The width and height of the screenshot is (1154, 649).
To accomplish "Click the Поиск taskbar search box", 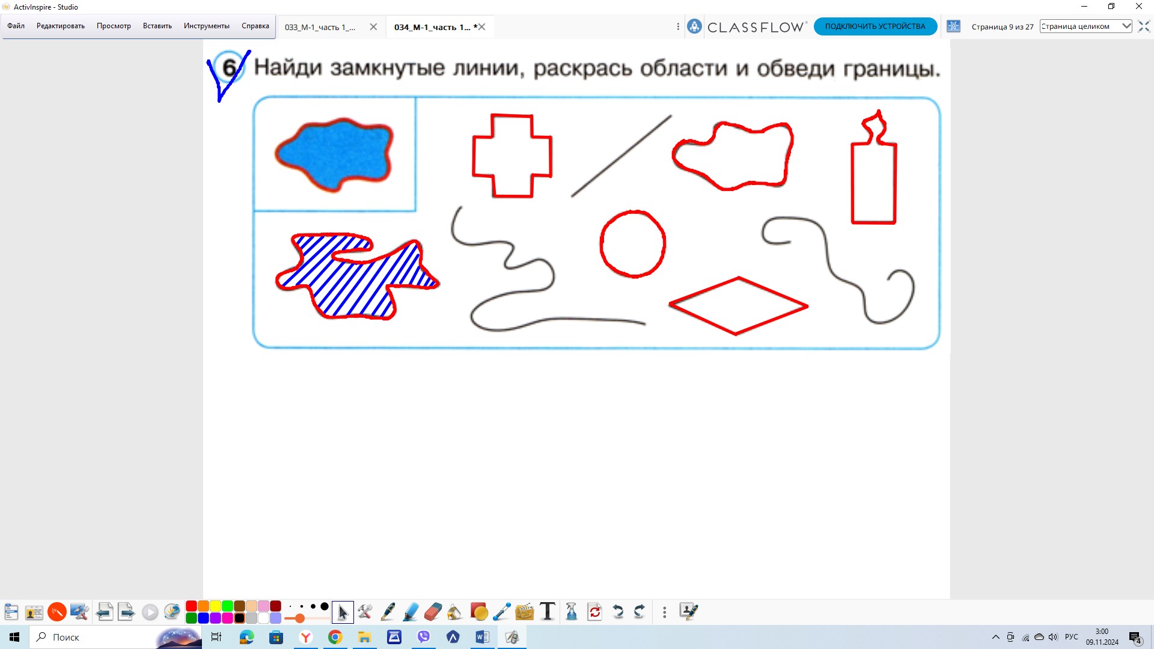I will [x=114, y=637].
